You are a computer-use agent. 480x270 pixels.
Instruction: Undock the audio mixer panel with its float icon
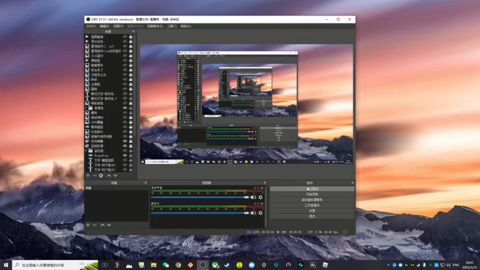(x=265, y=183)
